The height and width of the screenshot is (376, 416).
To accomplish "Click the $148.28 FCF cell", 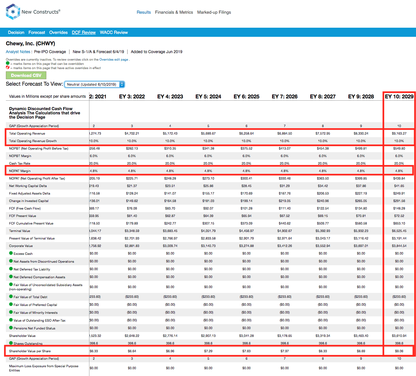I will click(399, 208).
